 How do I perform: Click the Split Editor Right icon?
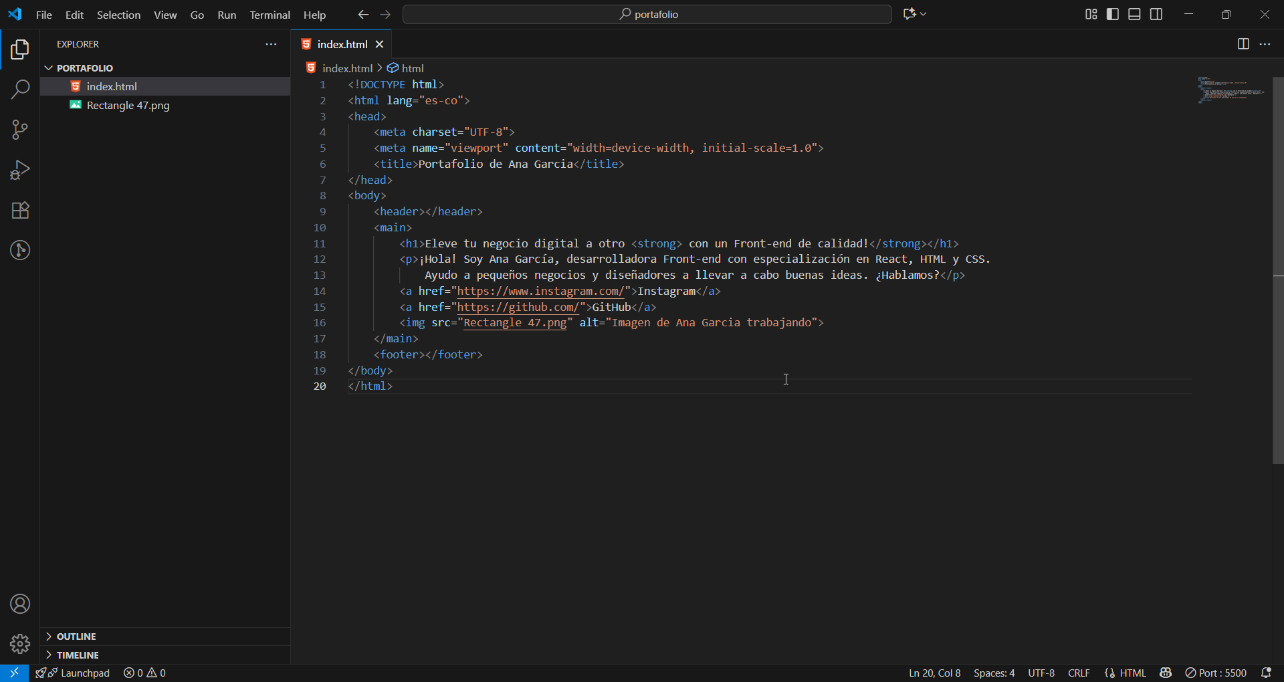(x=1243, y=44)
